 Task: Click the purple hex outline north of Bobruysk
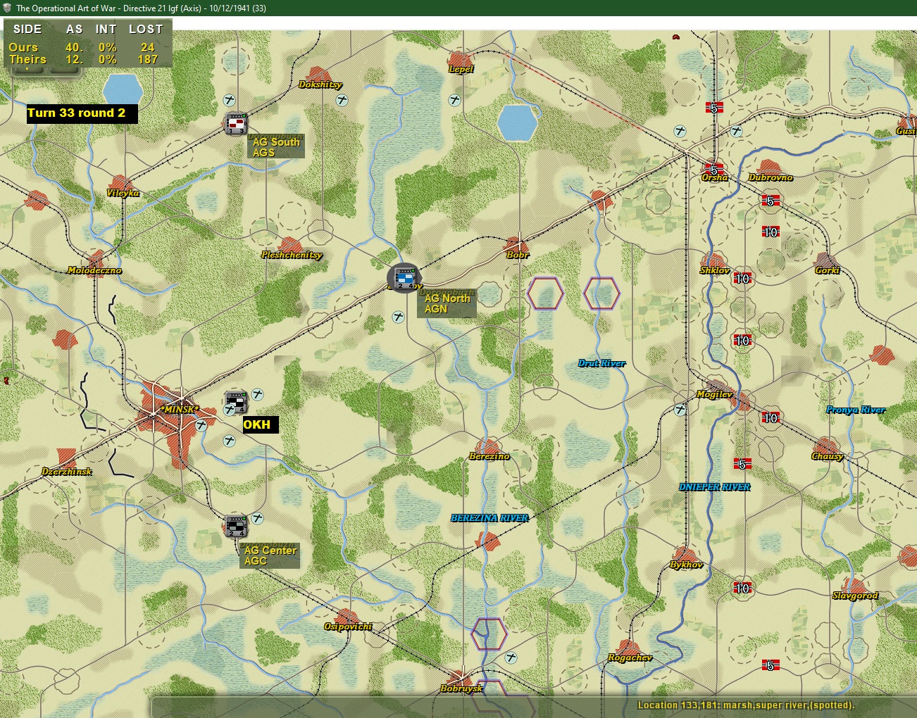[489, 634]
